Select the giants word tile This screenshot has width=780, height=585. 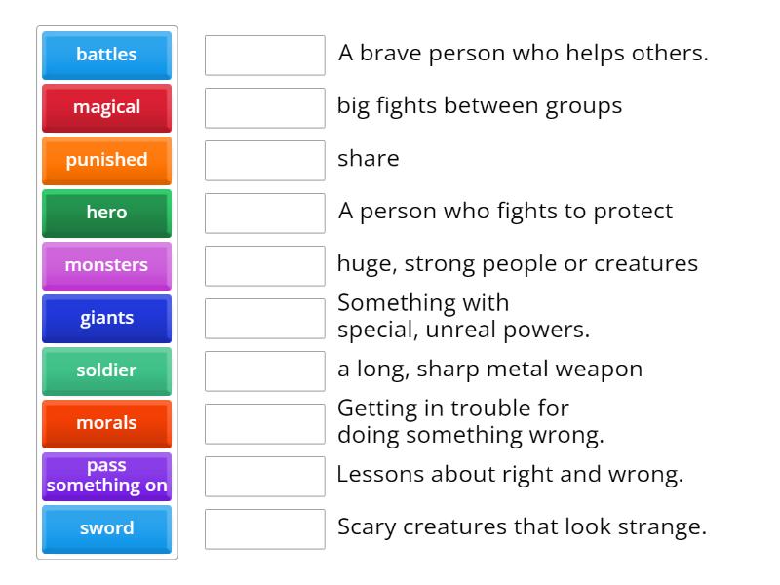tap(106, 318)
